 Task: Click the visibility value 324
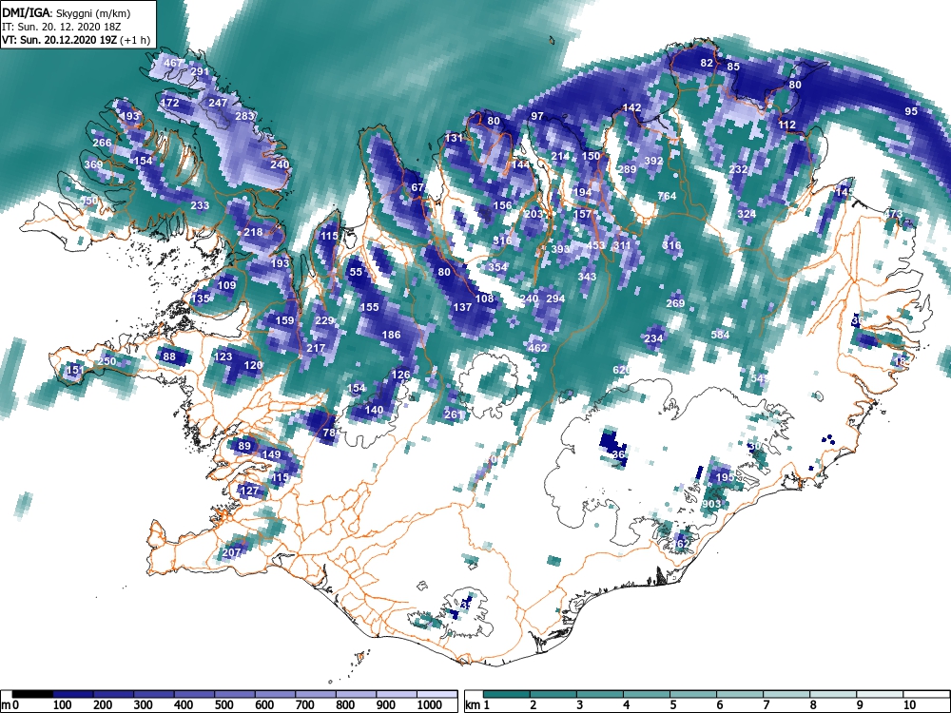(747, 214)
